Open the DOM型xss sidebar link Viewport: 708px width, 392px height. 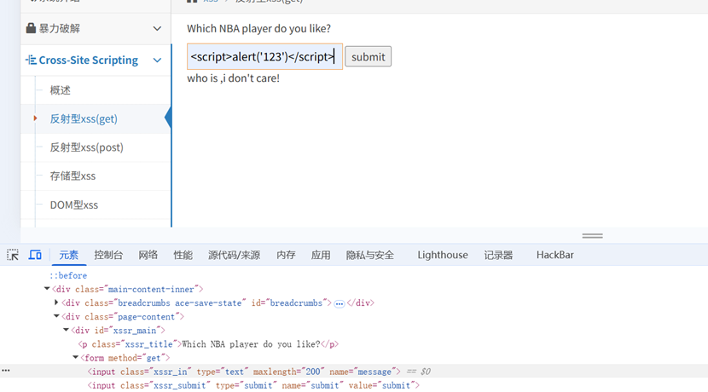(73, 205)
